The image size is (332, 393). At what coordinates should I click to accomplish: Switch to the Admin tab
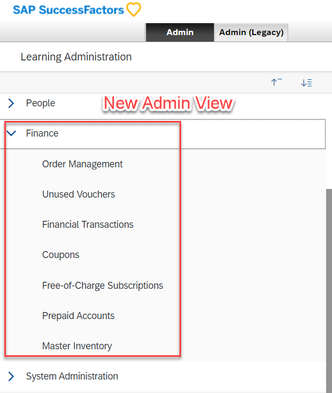[x=180, y=32]
